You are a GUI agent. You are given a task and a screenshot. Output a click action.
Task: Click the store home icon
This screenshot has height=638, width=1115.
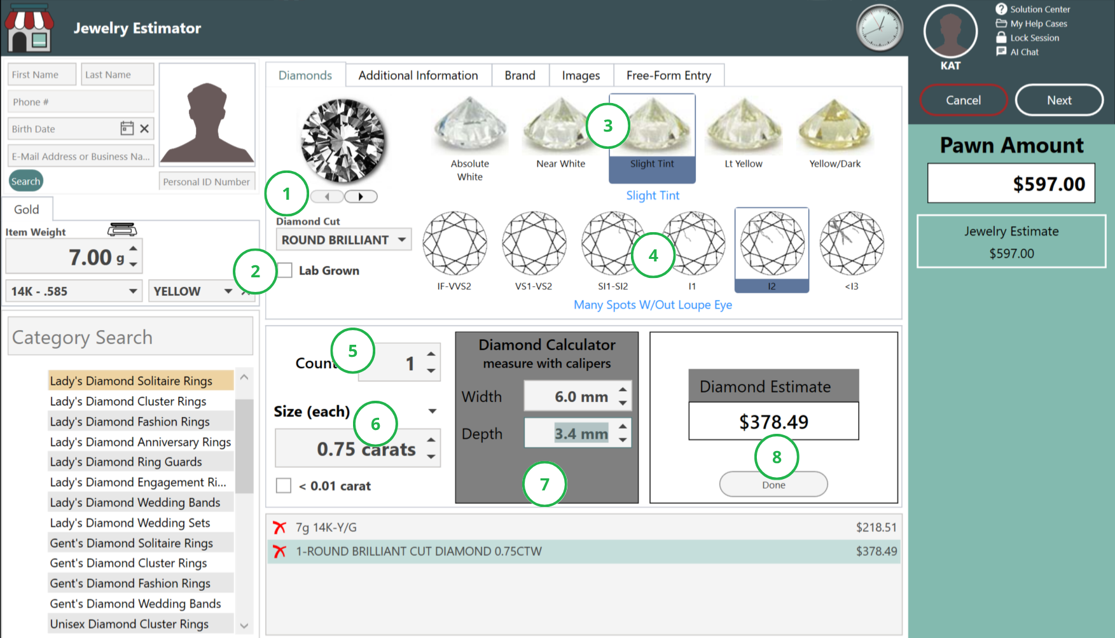(29, 27)
